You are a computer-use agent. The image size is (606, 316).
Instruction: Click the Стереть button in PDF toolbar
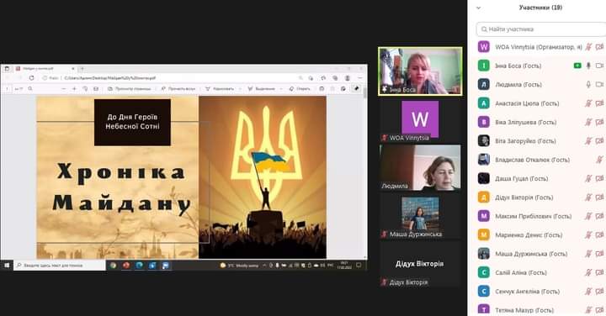point(300,89)
